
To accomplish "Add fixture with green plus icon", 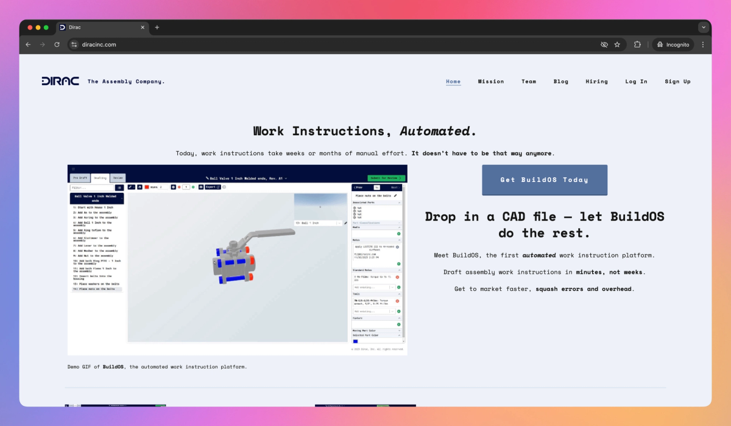I will (x=398, y=324).
